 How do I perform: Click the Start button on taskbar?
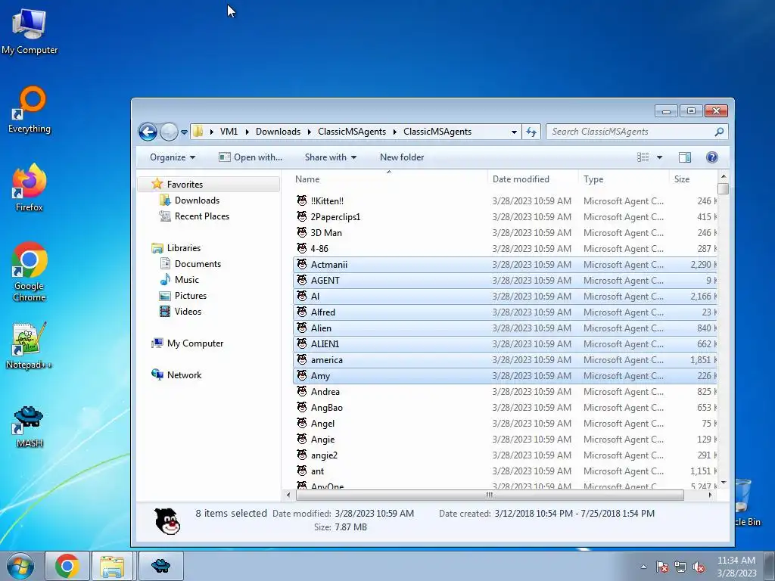coord(20,566)
